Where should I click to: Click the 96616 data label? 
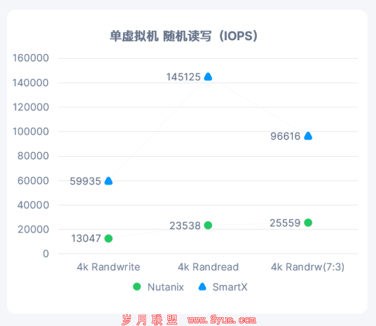tap(285, 136)
